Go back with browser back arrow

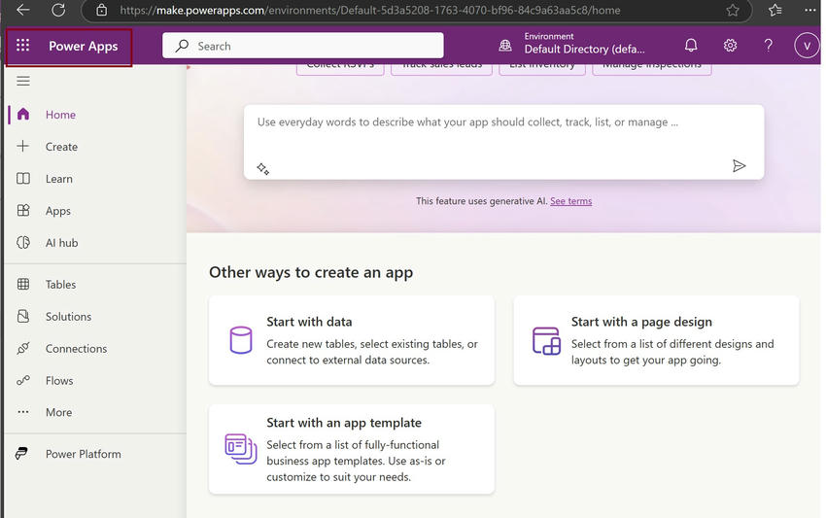[x=23, y=10]
